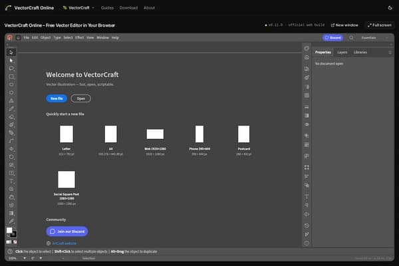Click the Open button on welcome screen
This screenshot has height=266, width=399.
click(x=80, y=98)
